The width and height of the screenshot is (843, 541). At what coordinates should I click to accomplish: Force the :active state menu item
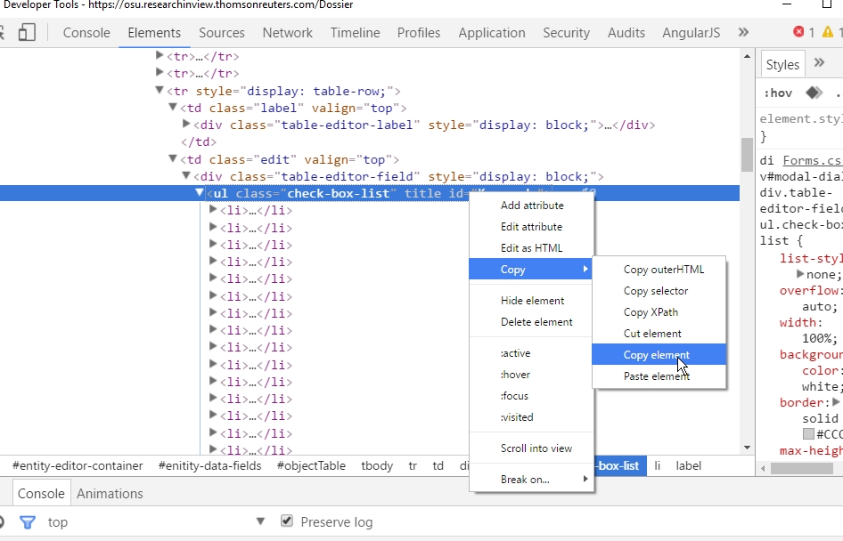(x=532, y=353)
